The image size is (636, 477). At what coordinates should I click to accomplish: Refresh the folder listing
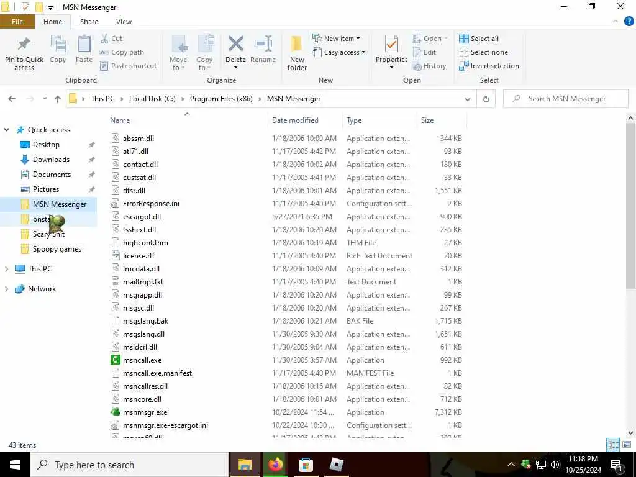pos(486,99)
